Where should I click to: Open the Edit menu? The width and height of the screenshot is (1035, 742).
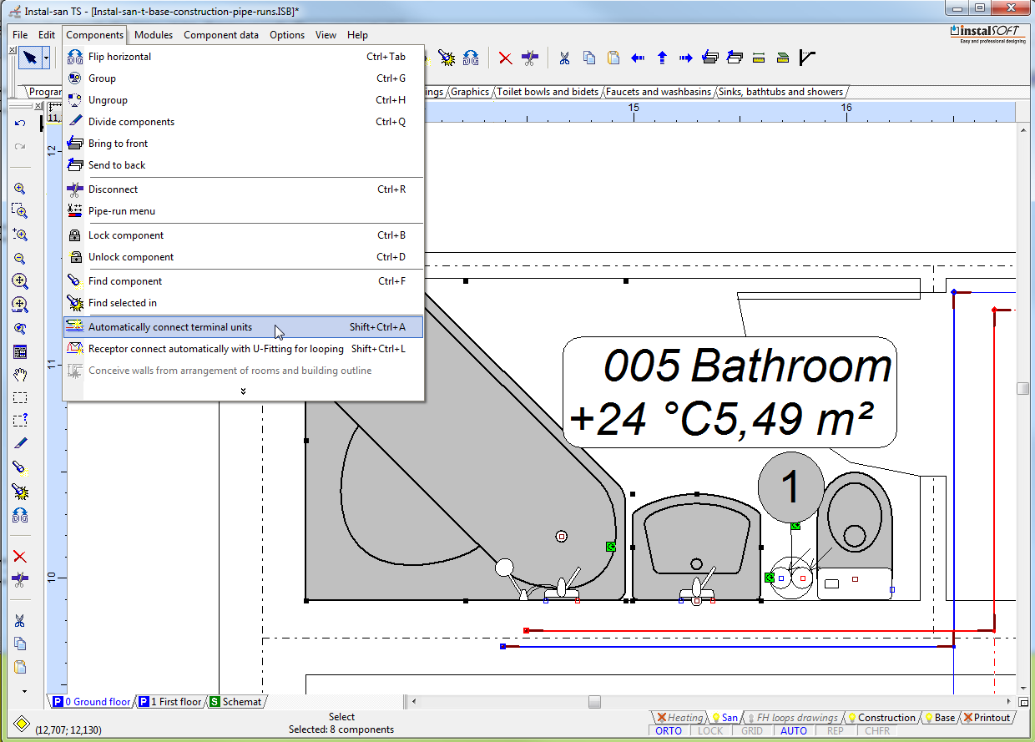pos(47,35)
